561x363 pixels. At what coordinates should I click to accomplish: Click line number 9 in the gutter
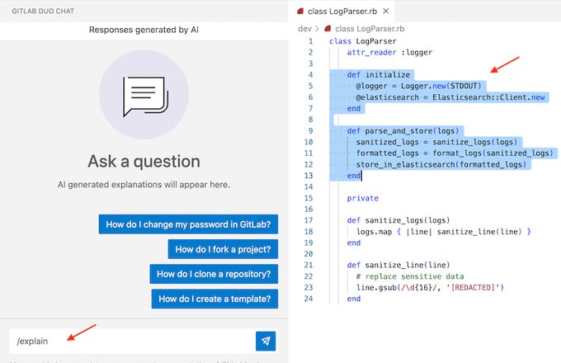click(x=310, y=131)
